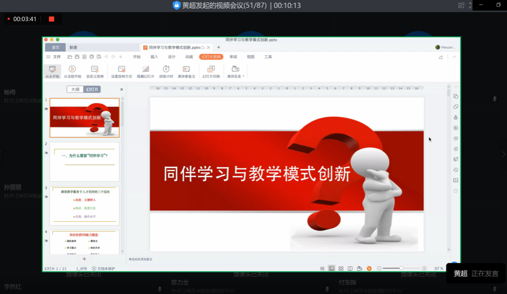
Task: Click the orange play slideshow button in status bar
Action: tap(369, 268)
